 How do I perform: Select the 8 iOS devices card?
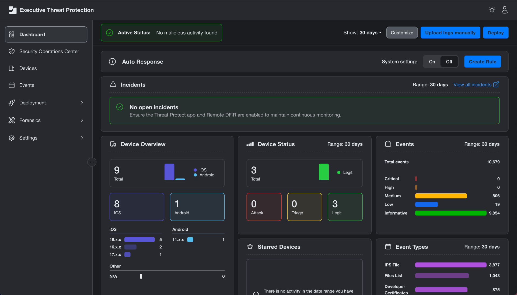[137, 207]
